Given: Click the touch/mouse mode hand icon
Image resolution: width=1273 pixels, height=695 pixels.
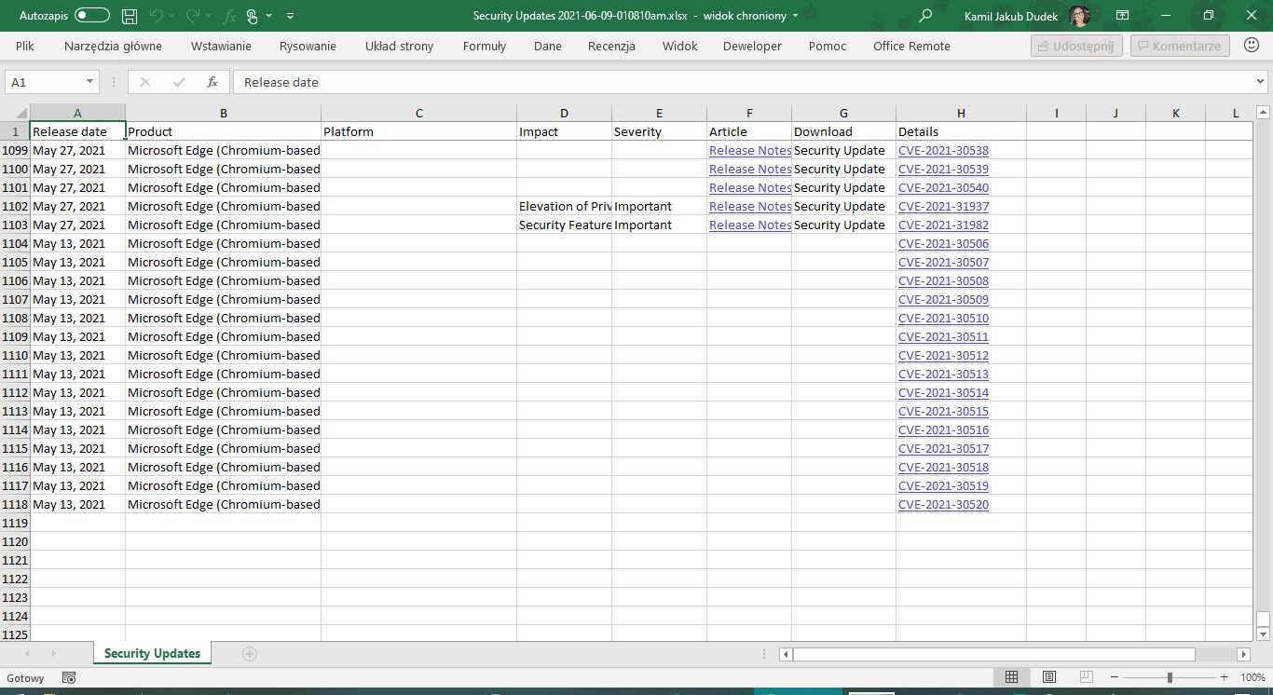Looking at the screenshot, I should pyautogui.click(x=253, y=16).
